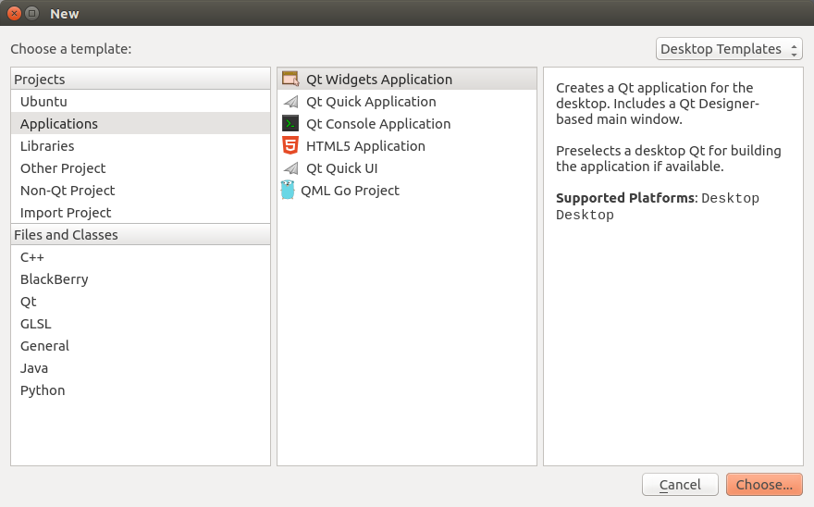Screen dimensions: 814x507
Task: Select C++ under Files and Classes
Action: point(32,257)
